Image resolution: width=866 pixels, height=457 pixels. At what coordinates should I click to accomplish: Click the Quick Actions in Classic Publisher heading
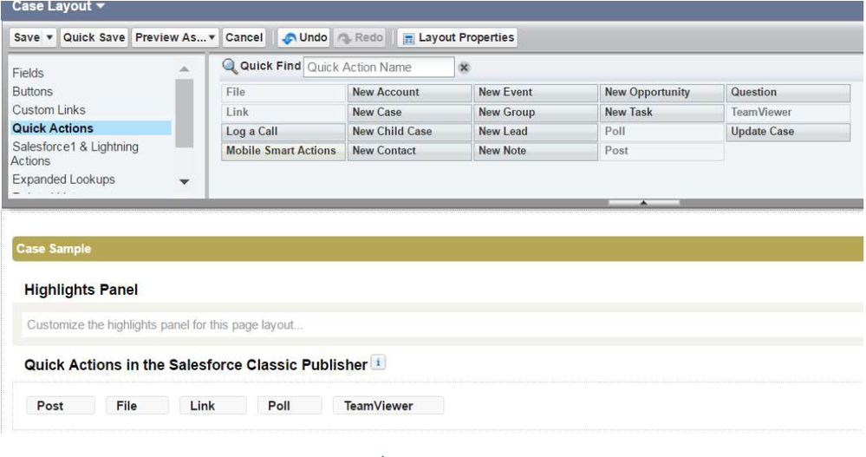tap(196, 365)
